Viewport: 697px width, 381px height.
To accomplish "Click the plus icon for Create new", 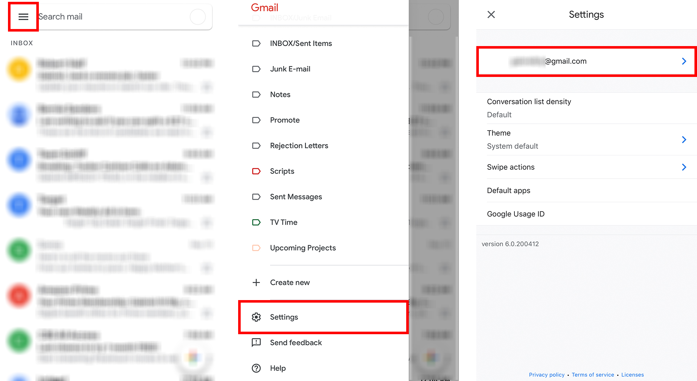I will pyautogui.click(x=256, y=283).
